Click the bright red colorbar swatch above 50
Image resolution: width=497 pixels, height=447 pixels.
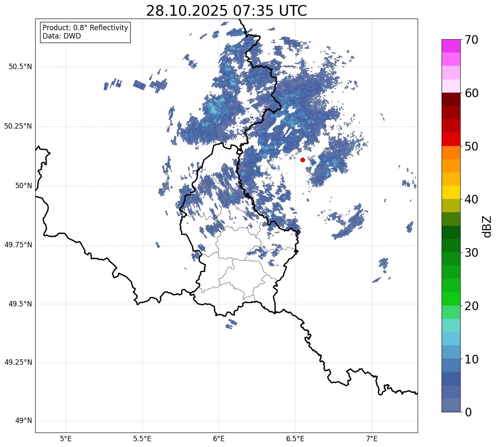(451, 139)
